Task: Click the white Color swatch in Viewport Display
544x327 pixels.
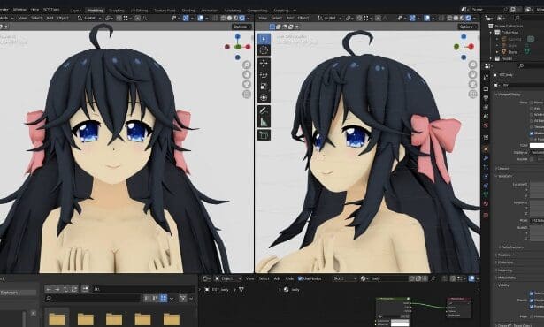Action: [x=537, y=145]
